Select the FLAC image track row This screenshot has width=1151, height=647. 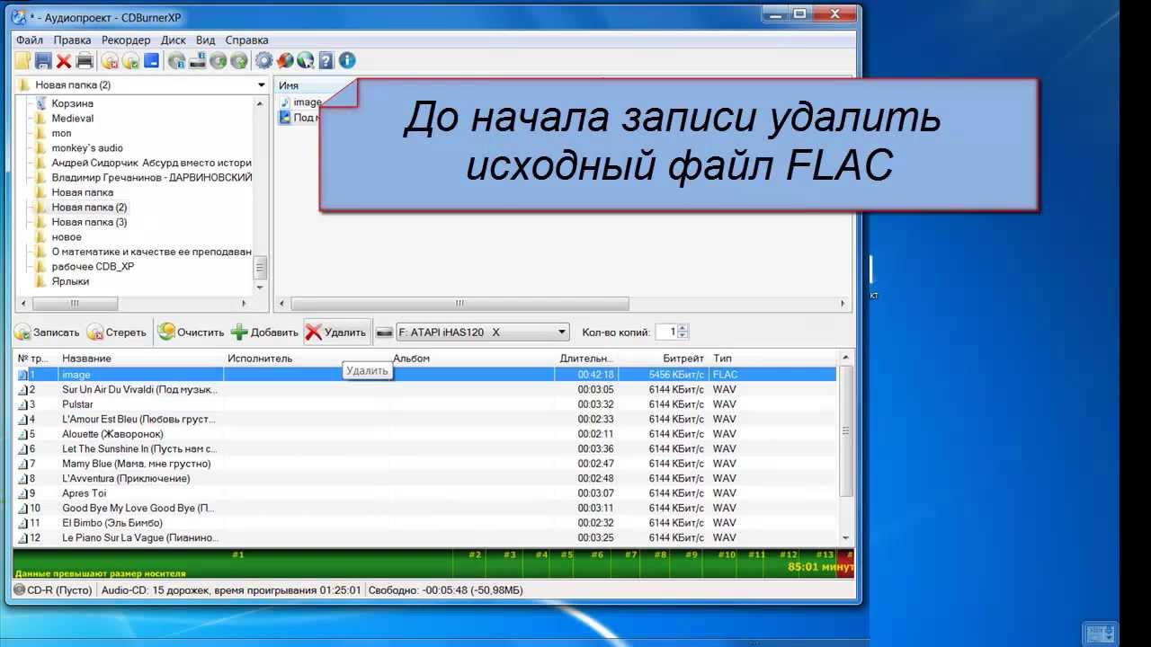tap(426, 375)
